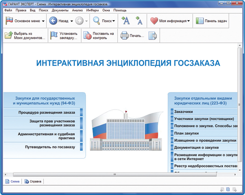Choose Выбрать из Моих документов
The width and height of the screenshot is (245, 195).
(x=25, y=36)
